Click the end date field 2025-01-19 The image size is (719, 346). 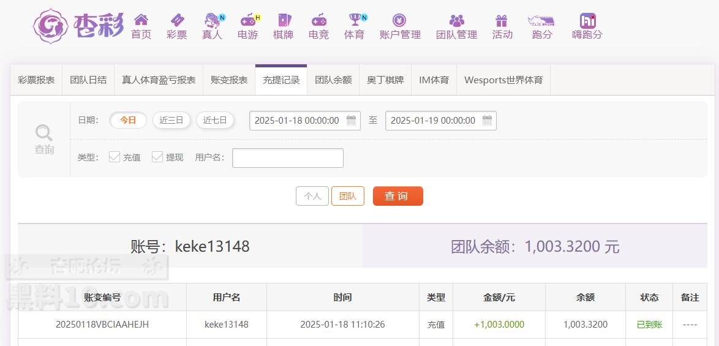pos(441,121)
